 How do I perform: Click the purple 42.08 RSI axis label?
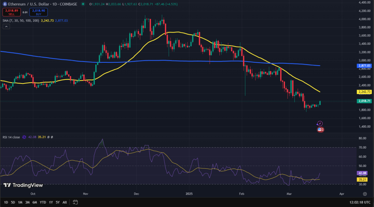[x=362, y=173]
